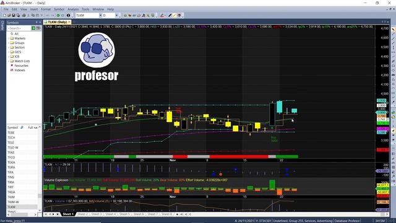Click the magnet snap toolbar icon
Viewport: 396px width, 223px height.
coord(179,15)
